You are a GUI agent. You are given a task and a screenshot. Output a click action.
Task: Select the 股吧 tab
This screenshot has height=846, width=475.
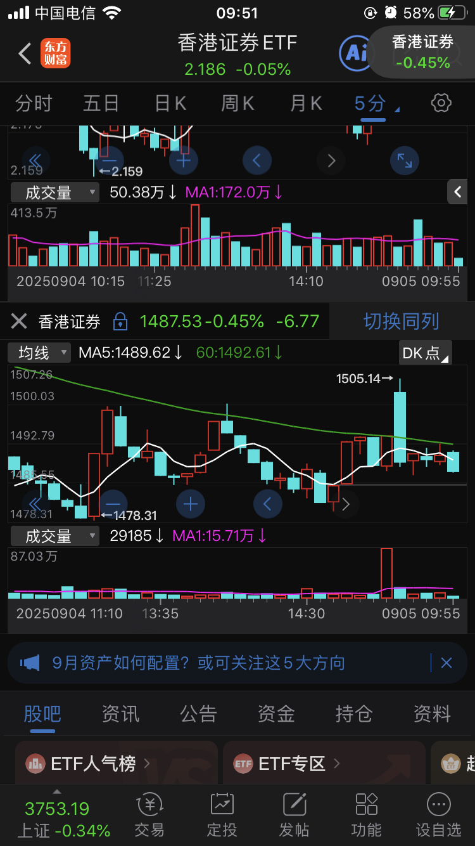coord(42,714)
